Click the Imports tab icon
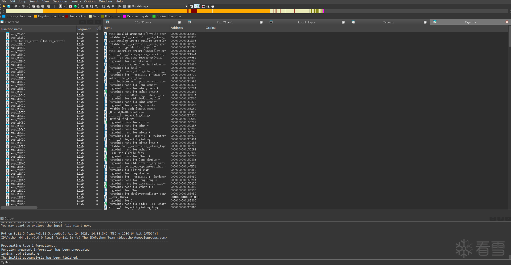511x265 pixels. click(353, 22)
